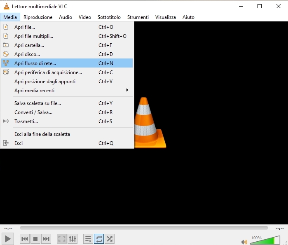Click resize grip at window corner
The width and height of the screenshot is (288, 245).
(x=286, y=243)
